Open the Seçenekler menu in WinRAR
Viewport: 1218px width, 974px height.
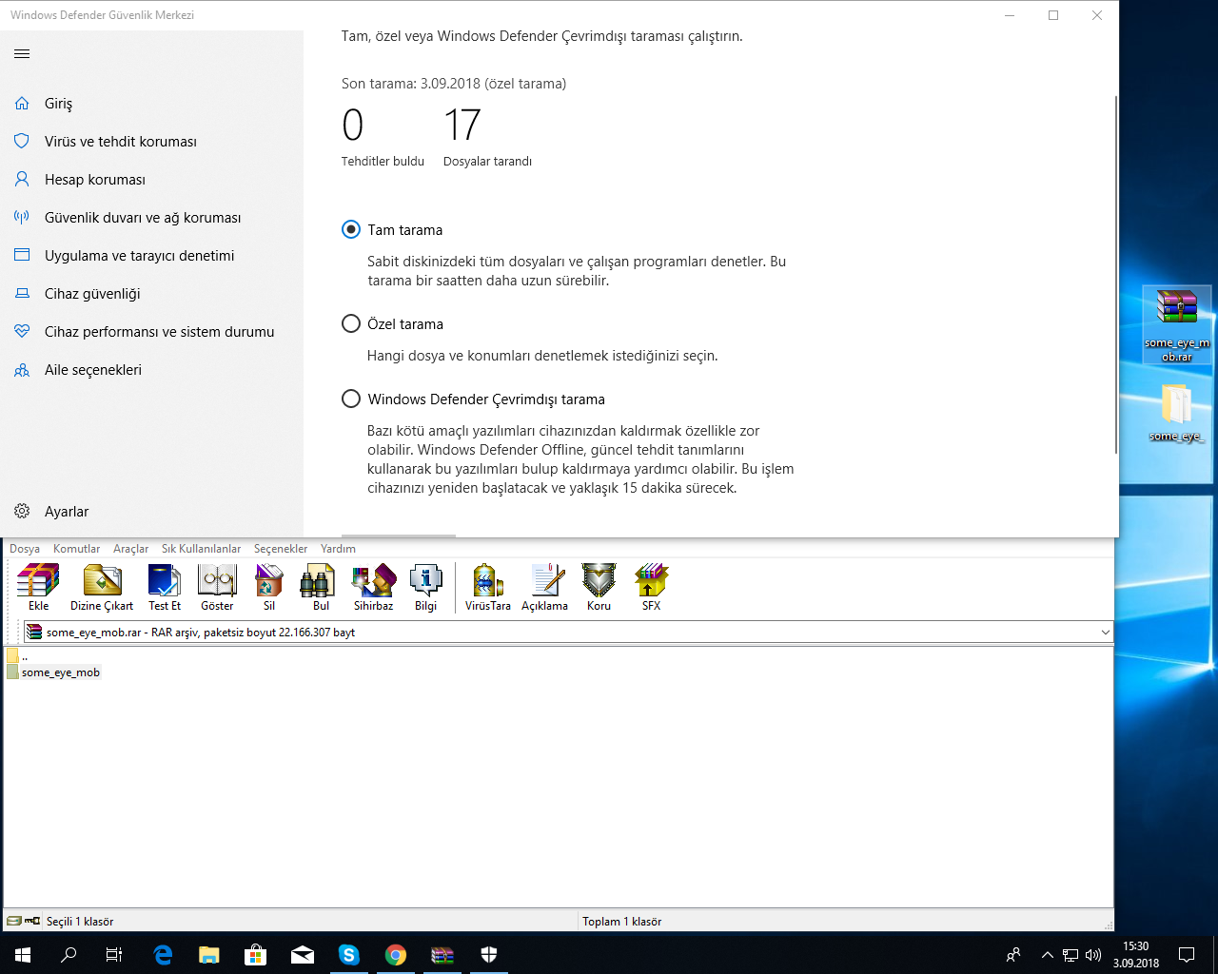tap(281, 549)
